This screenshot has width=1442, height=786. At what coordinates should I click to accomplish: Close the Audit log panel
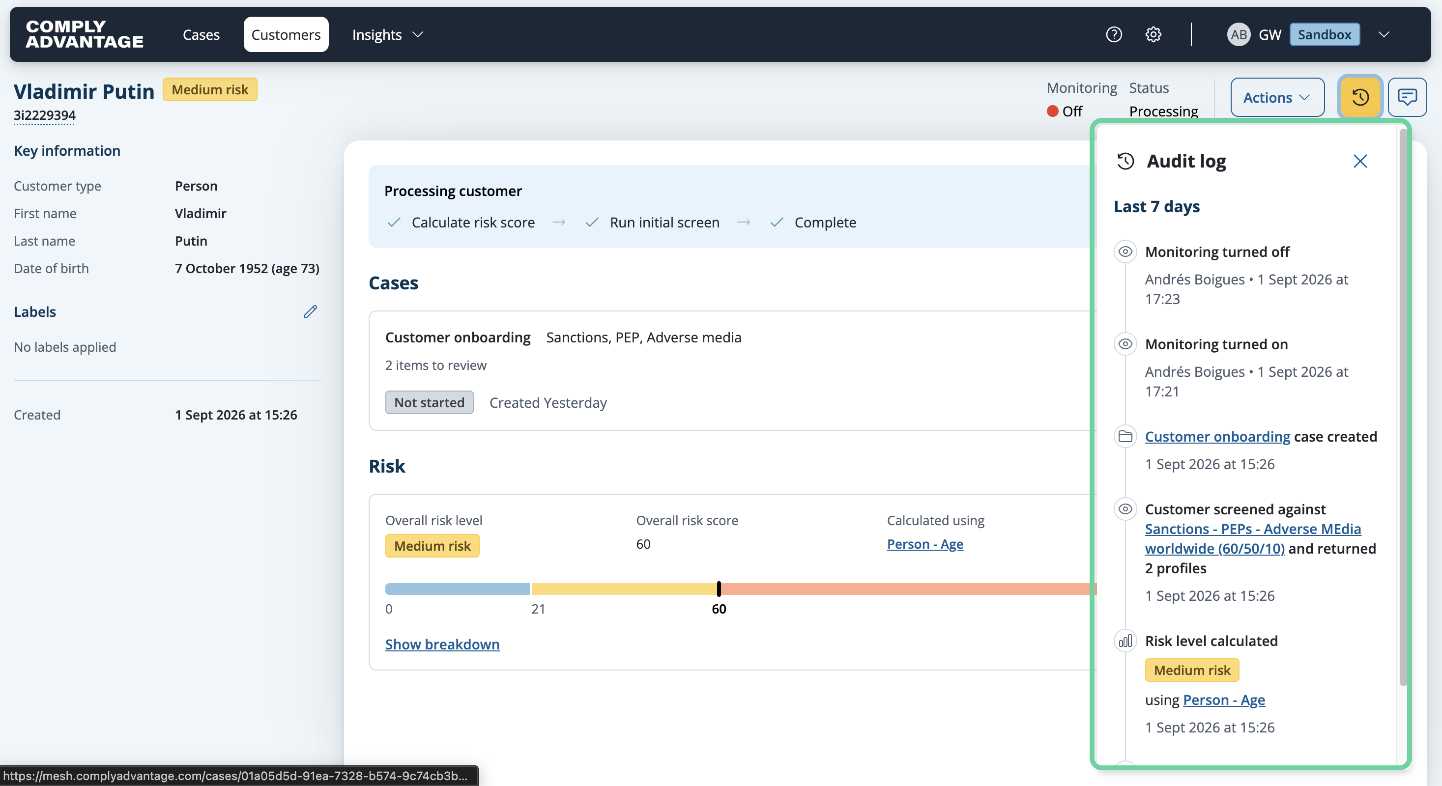1360,161
